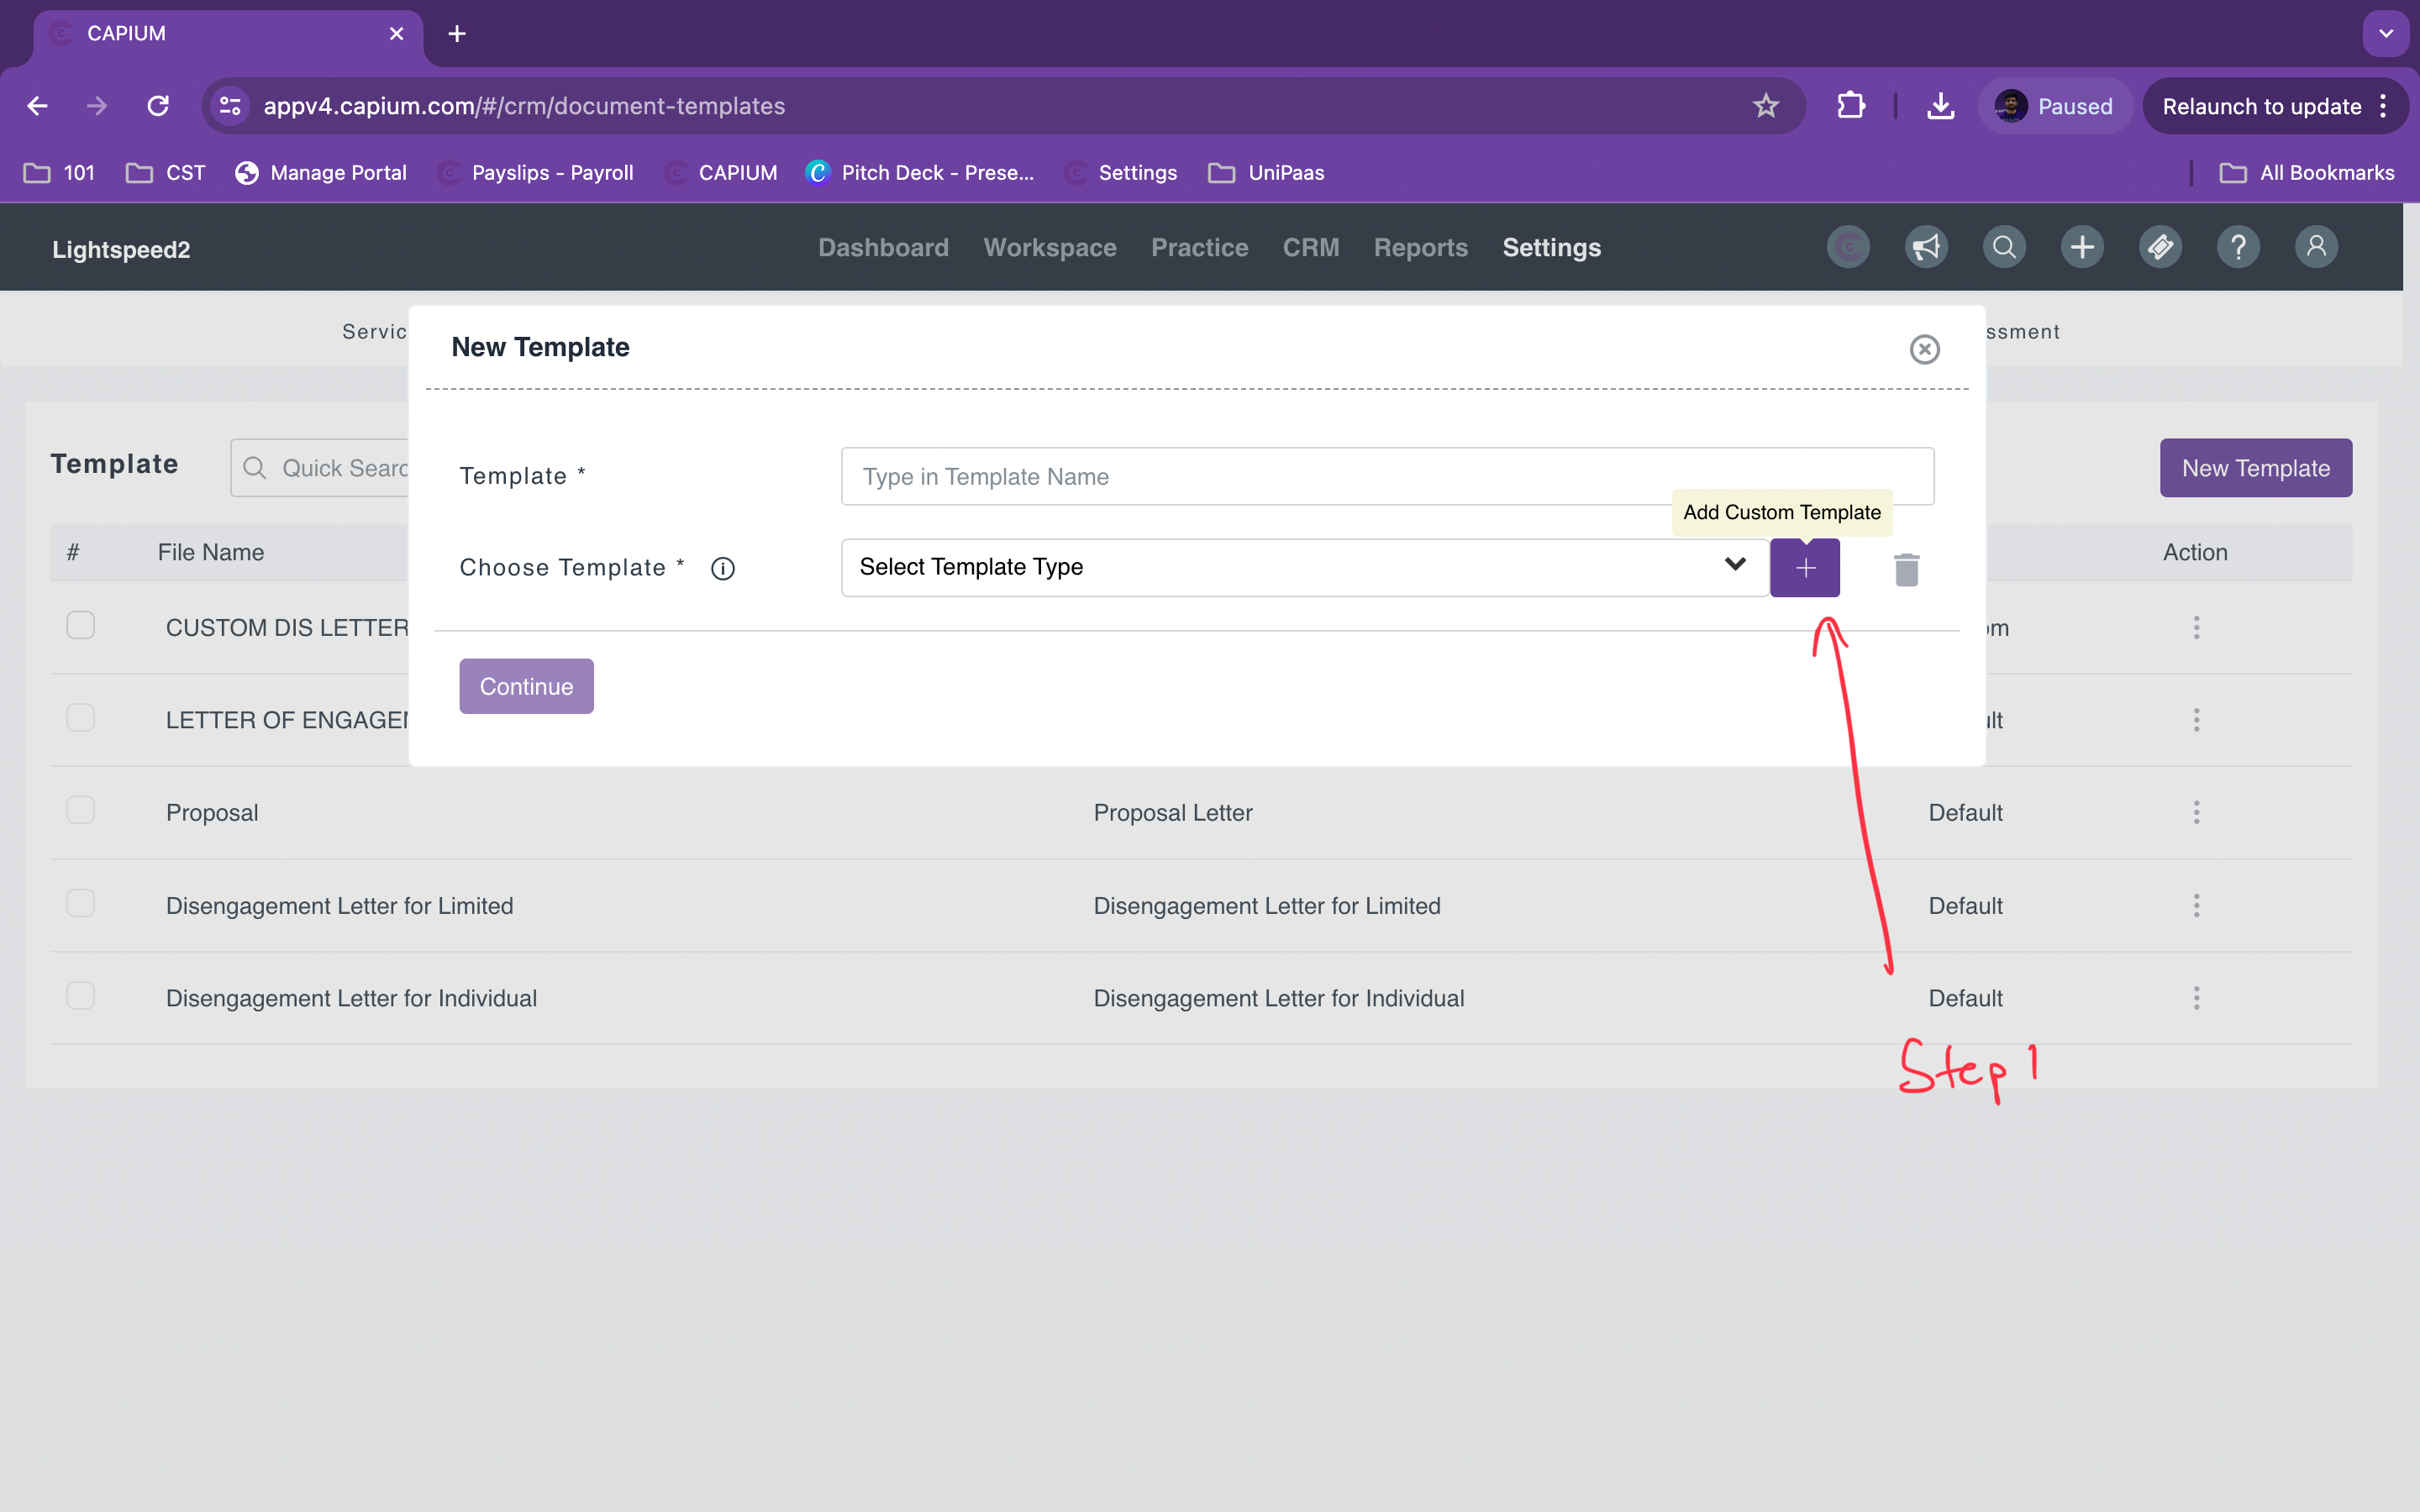Open action menu for Proposal row
The image size is (2420, 1512).
coord(2196,812)
